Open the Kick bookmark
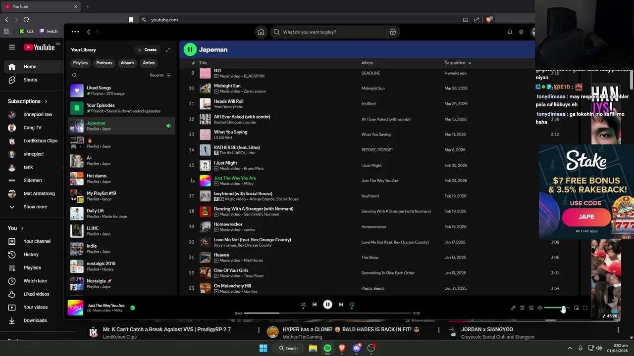Screen dimensions: 634x356 [x=26, y=31]
